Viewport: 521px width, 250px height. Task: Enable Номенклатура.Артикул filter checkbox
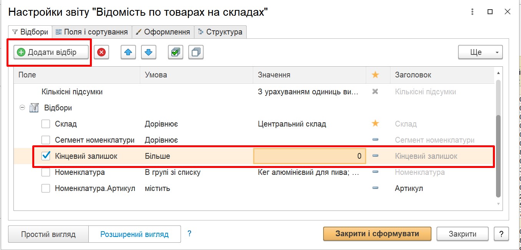tap(46, 188)
